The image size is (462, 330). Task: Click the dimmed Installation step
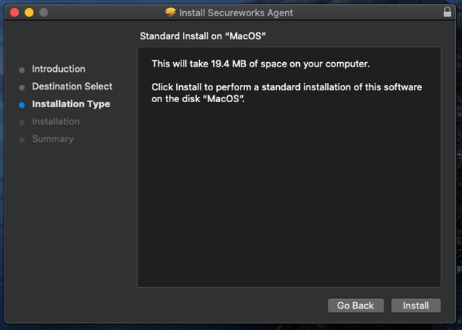[x=56, y=121]
